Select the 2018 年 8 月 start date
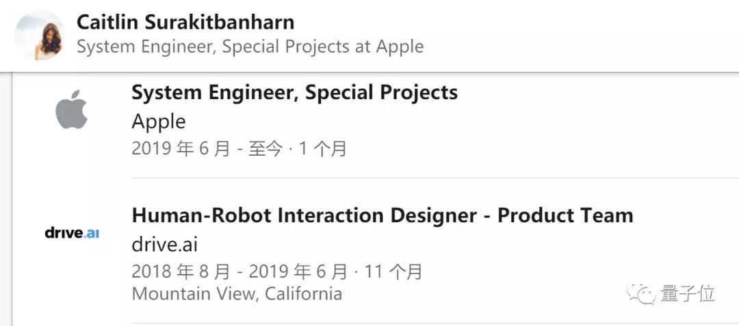 (x=181, y=271)
